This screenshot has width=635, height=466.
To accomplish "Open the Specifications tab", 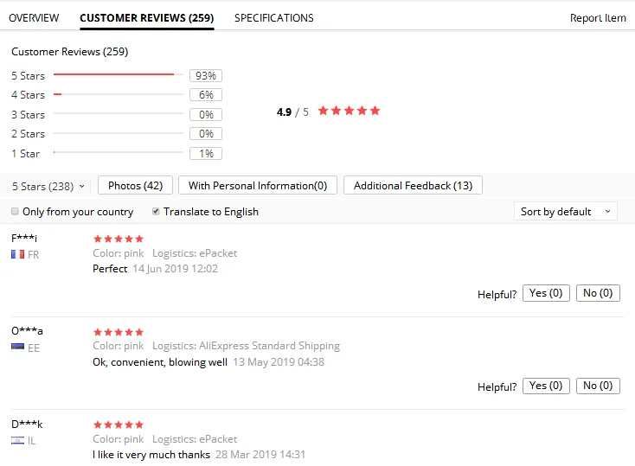I will tap(273, 17).
